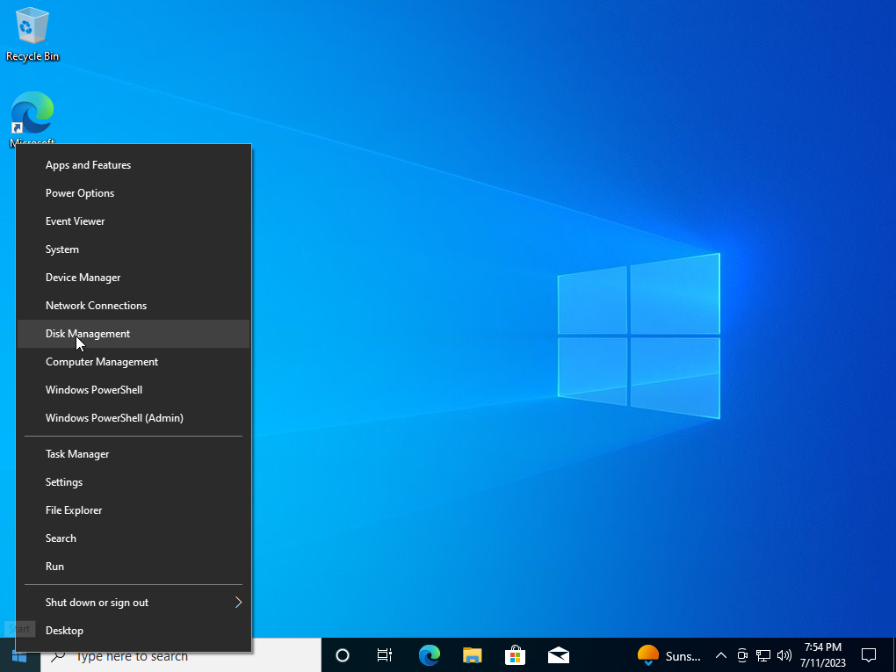Open the Action Center notification icon

tap(868, 654)
